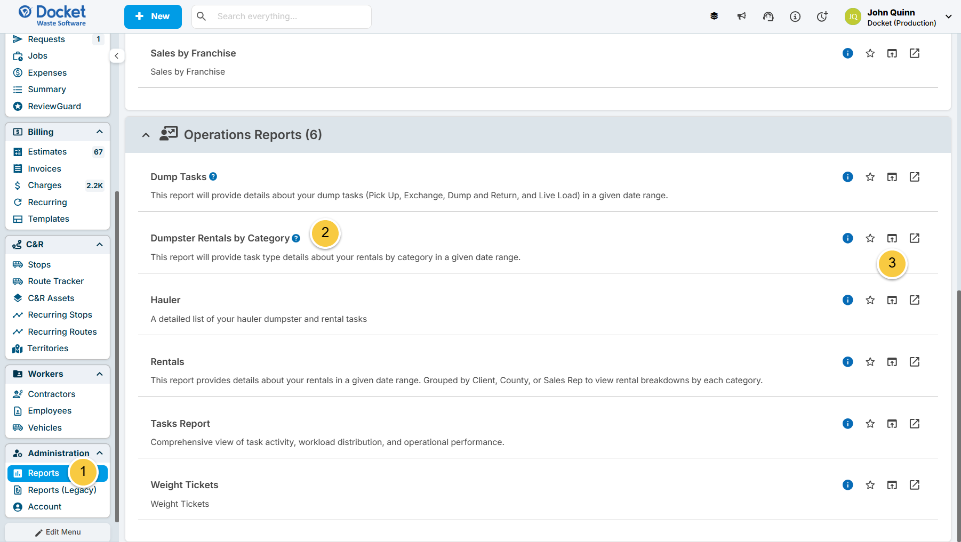This screenshot has height=542, width=961.
Task: Show info for Rentals report
Action: click(848, 362)
